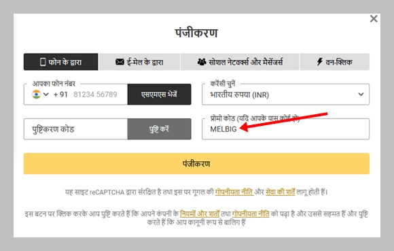The width and height of the screenshot is (394, 251).
Task: Open the 'नियमों और शर्तों' link
Action: click(x=200, y=214)
